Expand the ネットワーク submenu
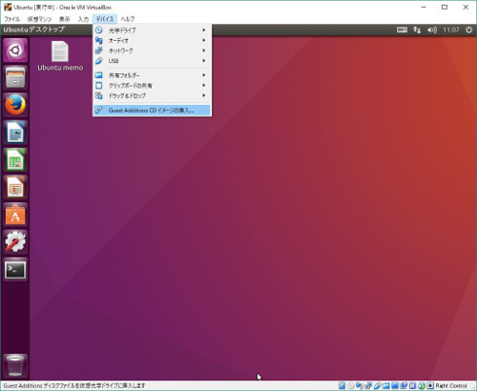Image resolution: width=477 pixels, height=391 pixels. [x=152, y=51]
